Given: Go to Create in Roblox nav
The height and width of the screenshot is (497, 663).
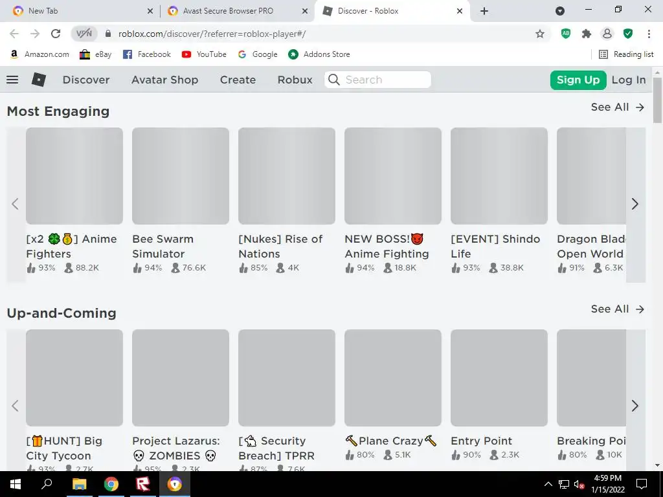Looking at the screenshot, I should [x=238, y=80].
